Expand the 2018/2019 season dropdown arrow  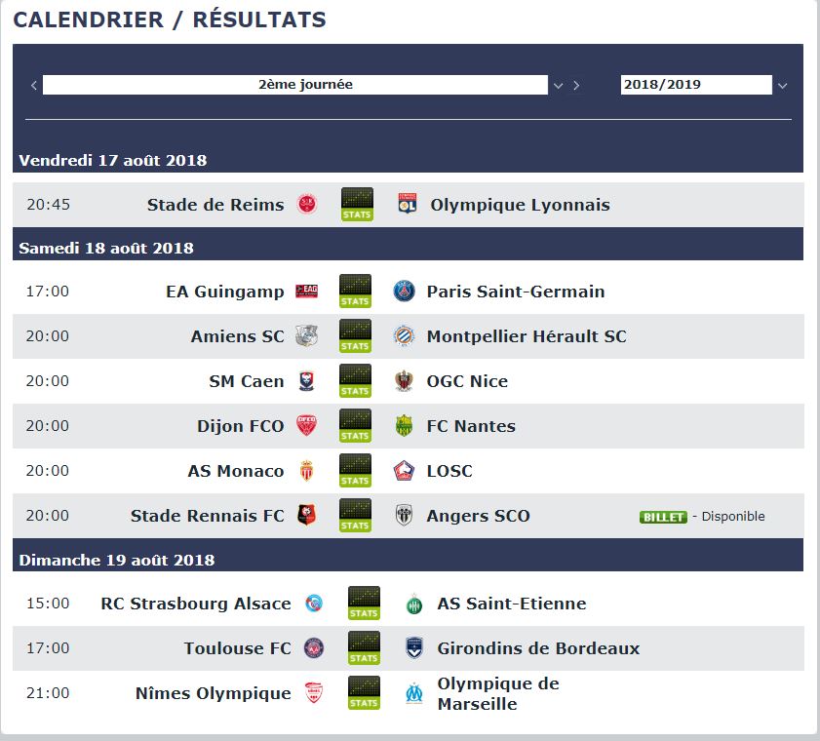782,86
